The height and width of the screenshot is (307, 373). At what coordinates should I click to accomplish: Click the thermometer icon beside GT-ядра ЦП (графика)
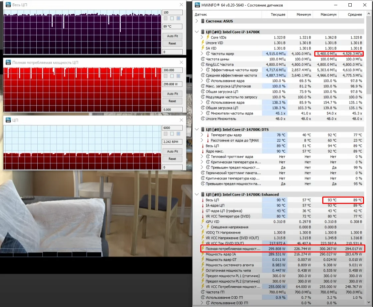click(203, 211)
